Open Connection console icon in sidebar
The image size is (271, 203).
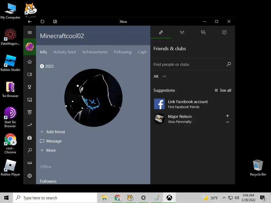click(30, 163)
